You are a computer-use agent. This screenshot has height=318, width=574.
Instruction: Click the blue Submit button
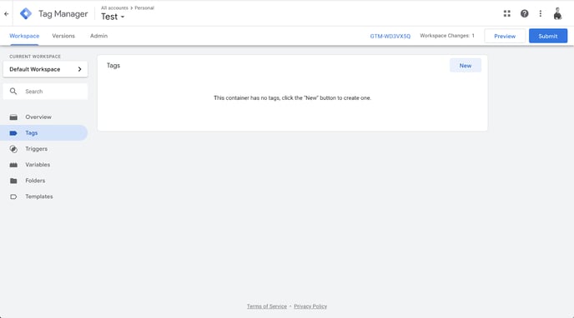pyautogui.click(x=547, y=36)
